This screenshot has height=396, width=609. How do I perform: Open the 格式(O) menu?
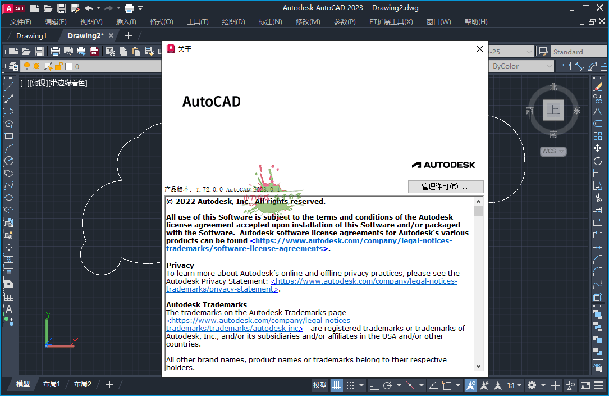point(161,21)
